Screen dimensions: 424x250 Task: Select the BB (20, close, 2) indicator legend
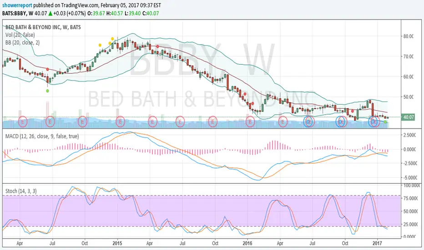(22, 43)
